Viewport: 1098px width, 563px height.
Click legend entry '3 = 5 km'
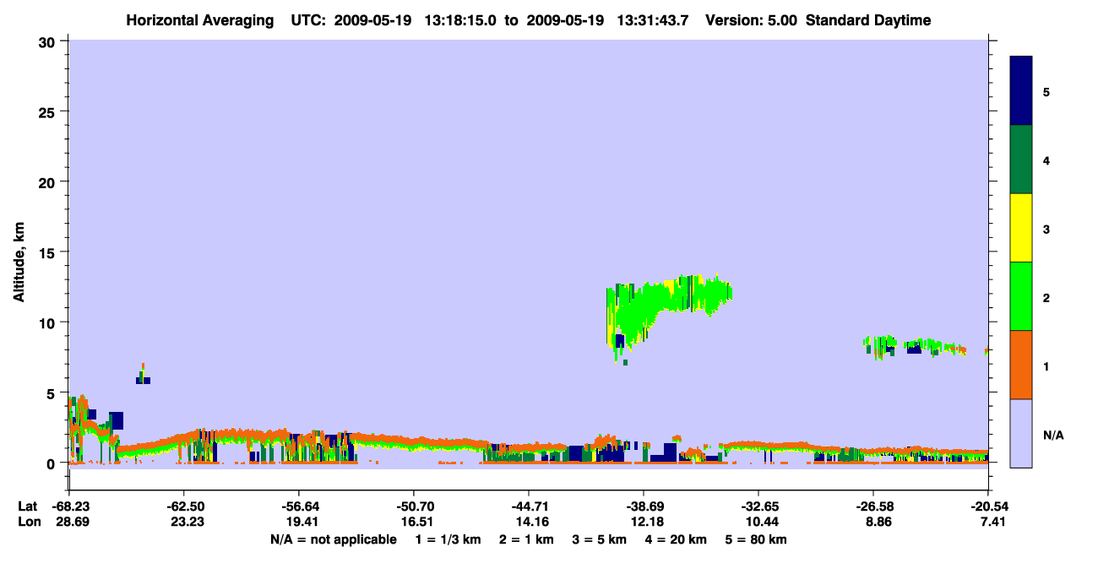[x=598, y=539]
